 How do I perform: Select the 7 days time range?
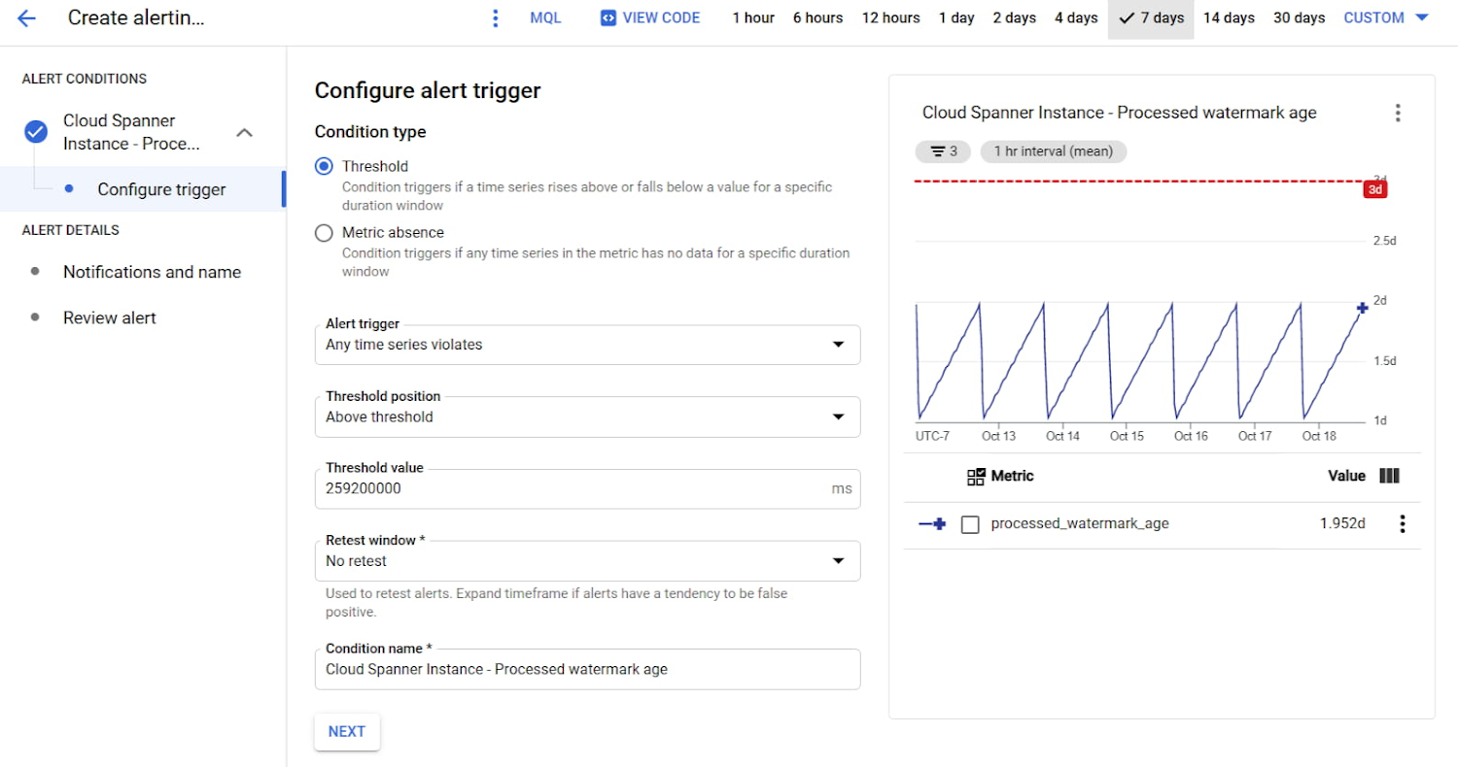click(1151, 17)
